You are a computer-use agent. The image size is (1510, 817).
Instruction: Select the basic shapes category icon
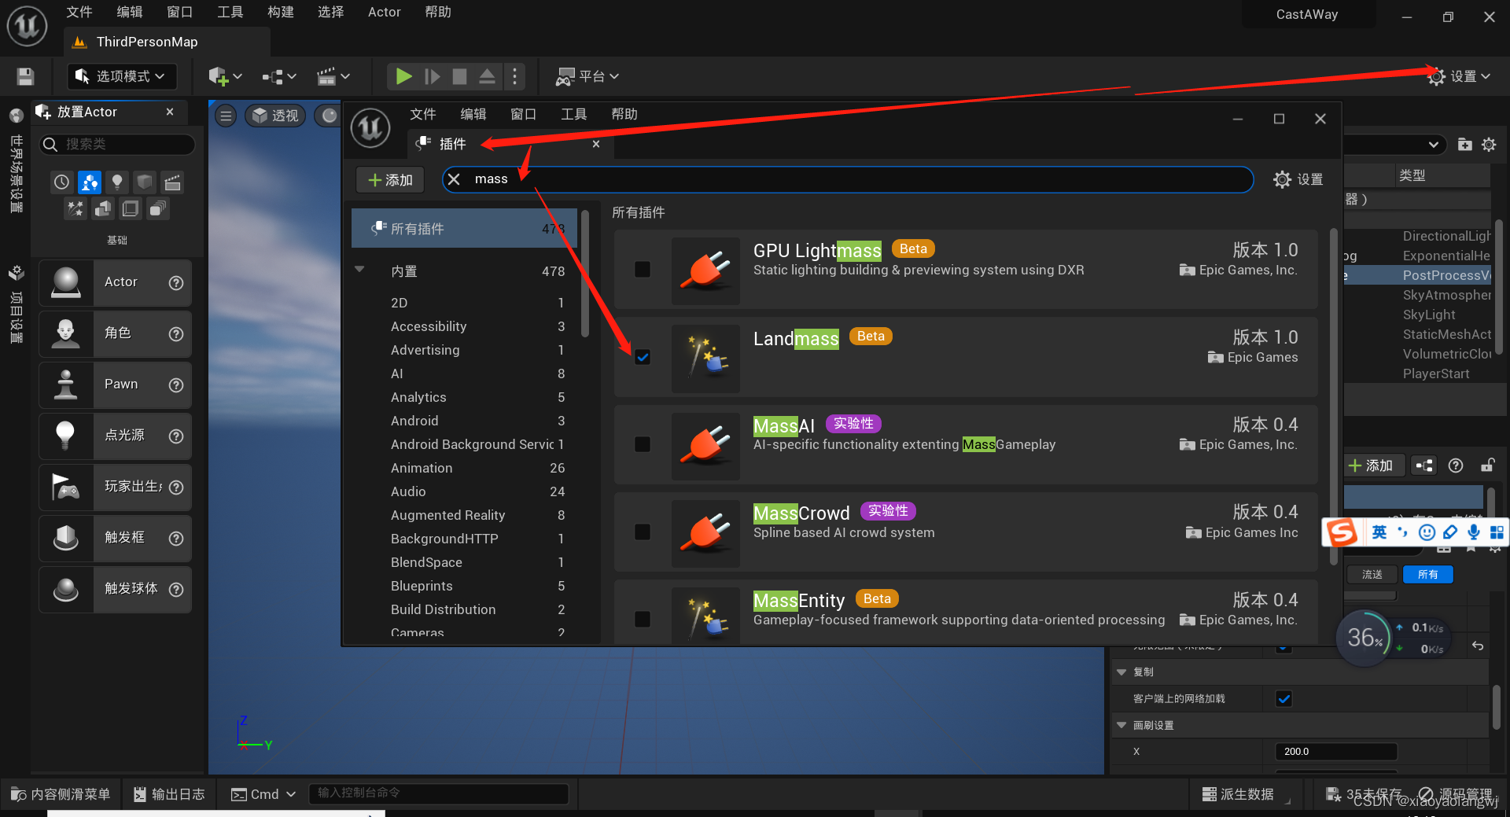pyautogui.click(x=90, y=182)
